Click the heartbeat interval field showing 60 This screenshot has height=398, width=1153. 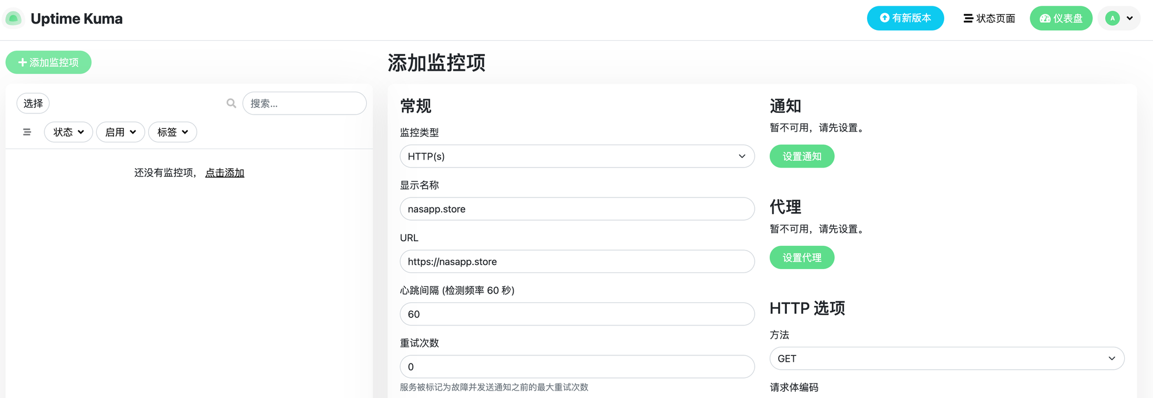pyautogui.click(x=576, y=314)
